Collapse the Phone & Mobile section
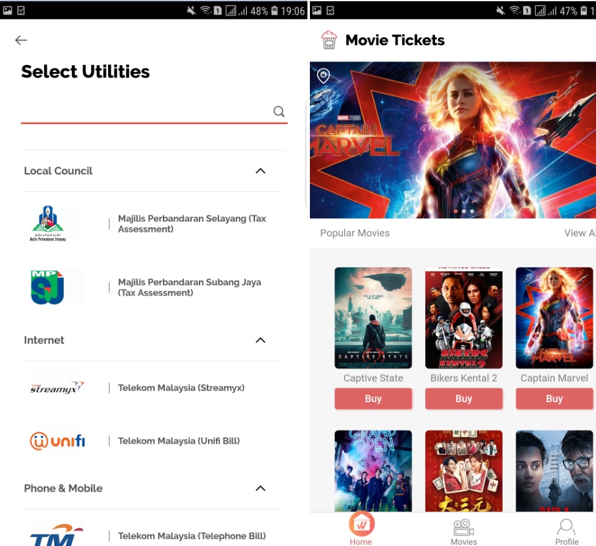 tap(260, 488)
